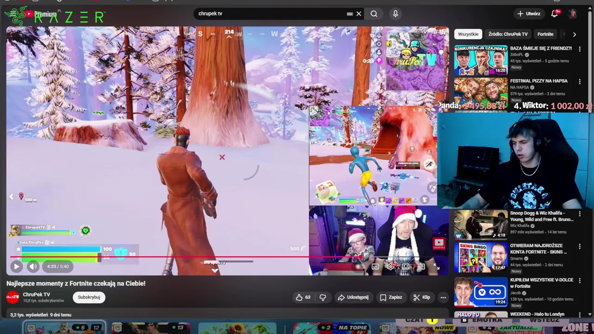Open options menu for Snoop Dogg video
This screenshot has height=334, width=594.
(x=580, y=214)
